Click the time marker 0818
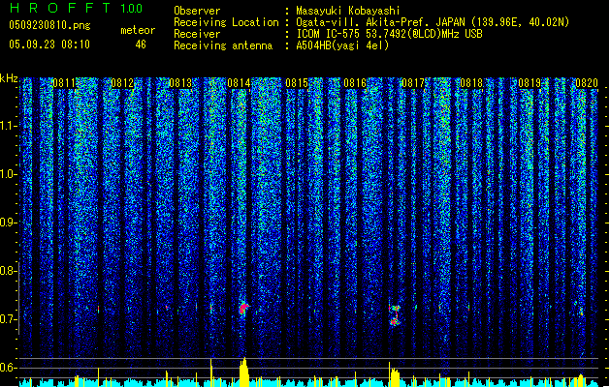Image resolution: width=610 pixels, height=387 pixels. [471, 83]
